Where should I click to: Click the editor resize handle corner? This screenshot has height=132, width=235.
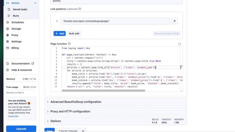click(x=182, y=91)
